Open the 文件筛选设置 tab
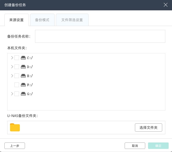This screenshot has width=172, height=152. (x=72, y=20)
